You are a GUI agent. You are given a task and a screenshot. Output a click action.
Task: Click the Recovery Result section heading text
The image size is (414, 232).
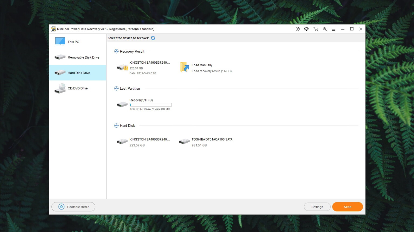[132, 51]
